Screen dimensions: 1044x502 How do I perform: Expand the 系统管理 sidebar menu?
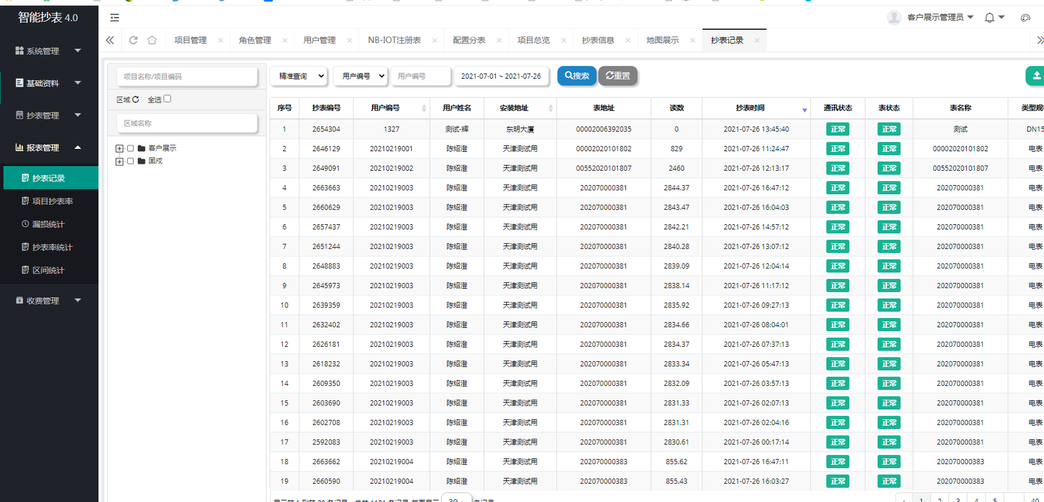[x=49, y=51]
